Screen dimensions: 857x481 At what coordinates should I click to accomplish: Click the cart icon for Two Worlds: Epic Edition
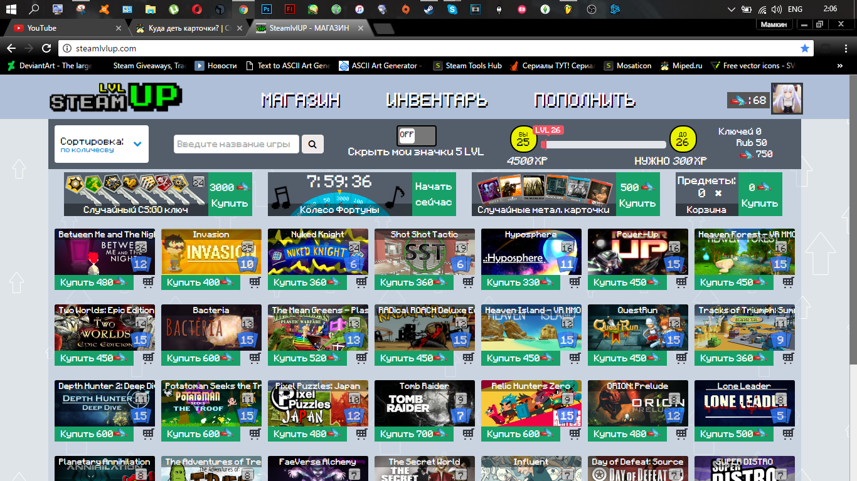tap(148, 358)
